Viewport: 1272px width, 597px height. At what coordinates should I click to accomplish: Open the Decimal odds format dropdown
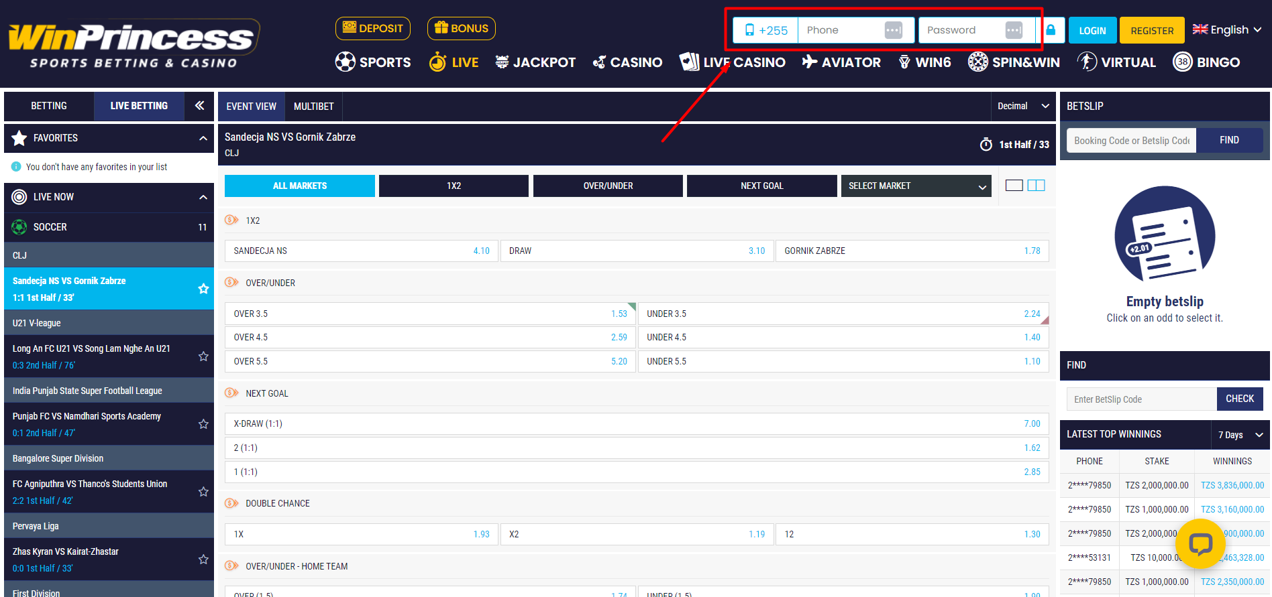[x=1023, y=106]
